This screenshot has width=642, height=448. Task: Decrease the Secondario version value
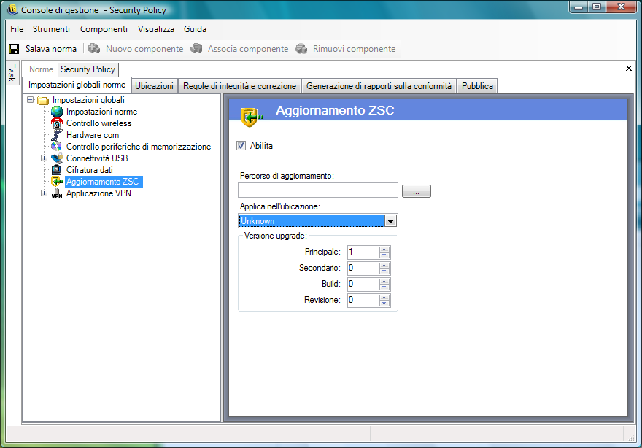click(384, 271)
